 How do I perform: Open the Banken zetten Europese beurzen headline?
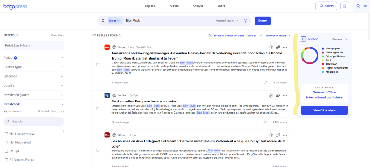(145, 101)
